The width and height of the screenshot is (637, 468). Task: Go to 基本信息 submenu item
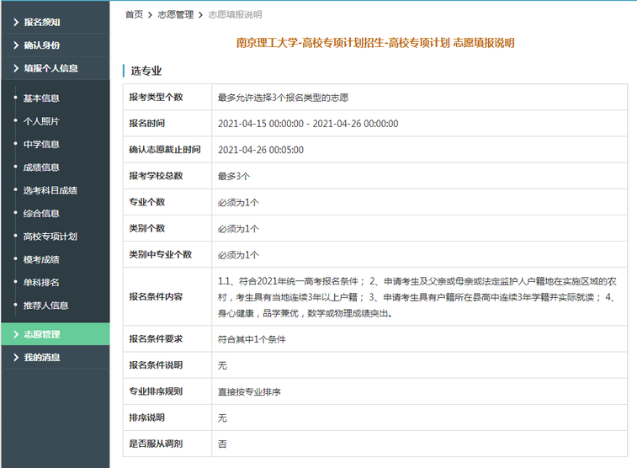point(41,98)
